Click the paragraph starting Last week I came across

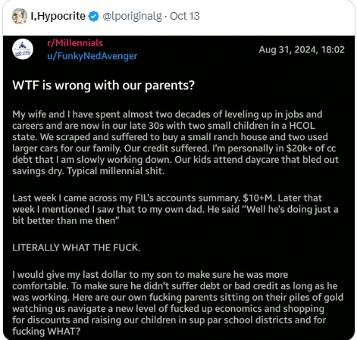175,210
